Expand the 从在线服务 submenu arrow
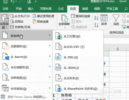The width and height of the screenshot is (129, 100). tap(50, 67)
